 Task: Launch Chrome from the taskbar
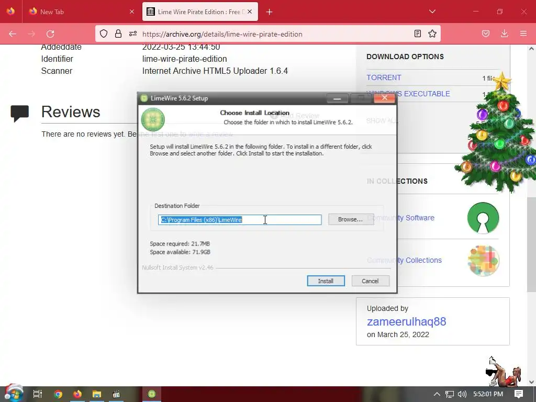click(58, 394)
